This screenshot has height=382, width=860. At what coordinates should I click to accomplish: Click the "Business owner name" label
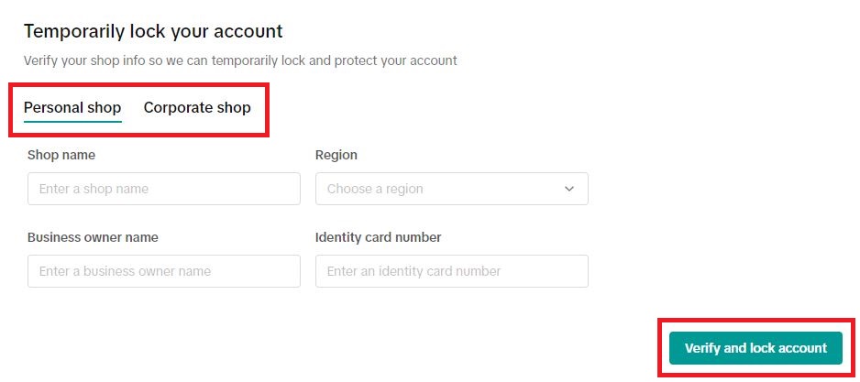tap(93, 237)
